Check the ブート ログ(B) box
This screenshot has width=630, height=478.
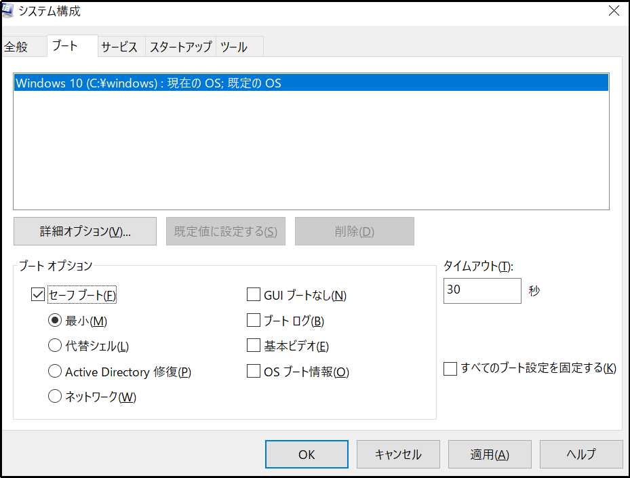click(x=254, y=321)
